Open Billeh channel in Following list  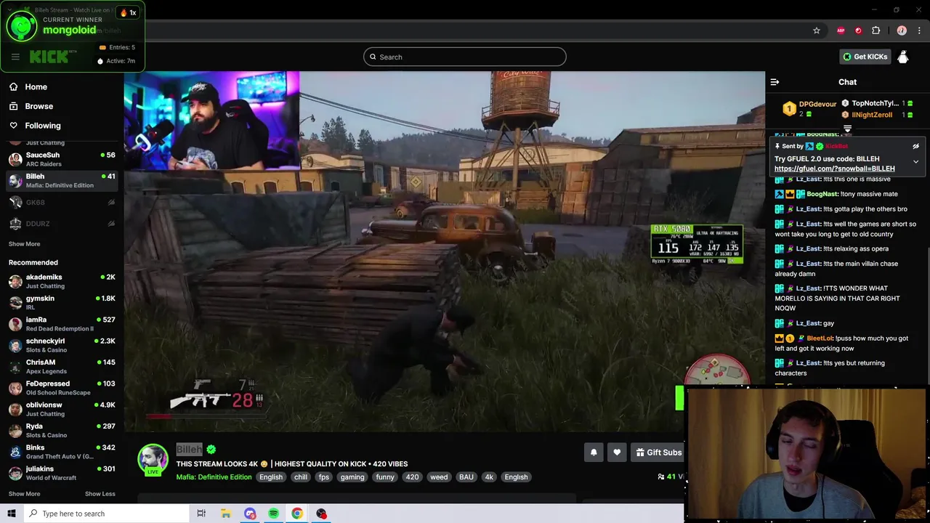(62, 180)
